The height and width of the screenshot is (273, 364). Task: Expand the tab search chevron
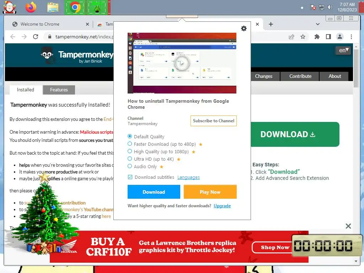[318, 24]
